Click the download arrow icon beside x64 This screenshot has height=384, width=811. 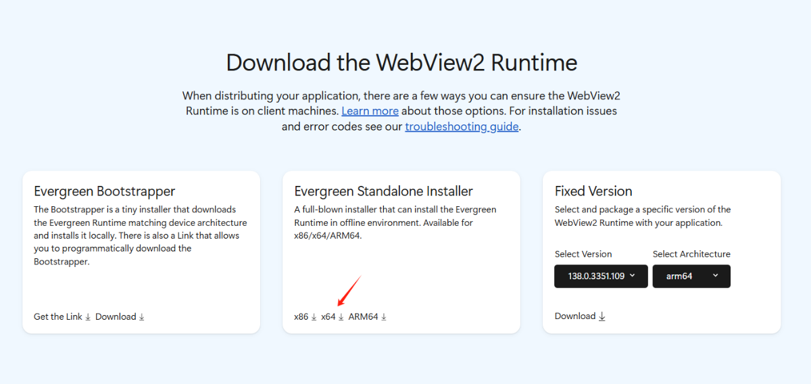[341, 317]
